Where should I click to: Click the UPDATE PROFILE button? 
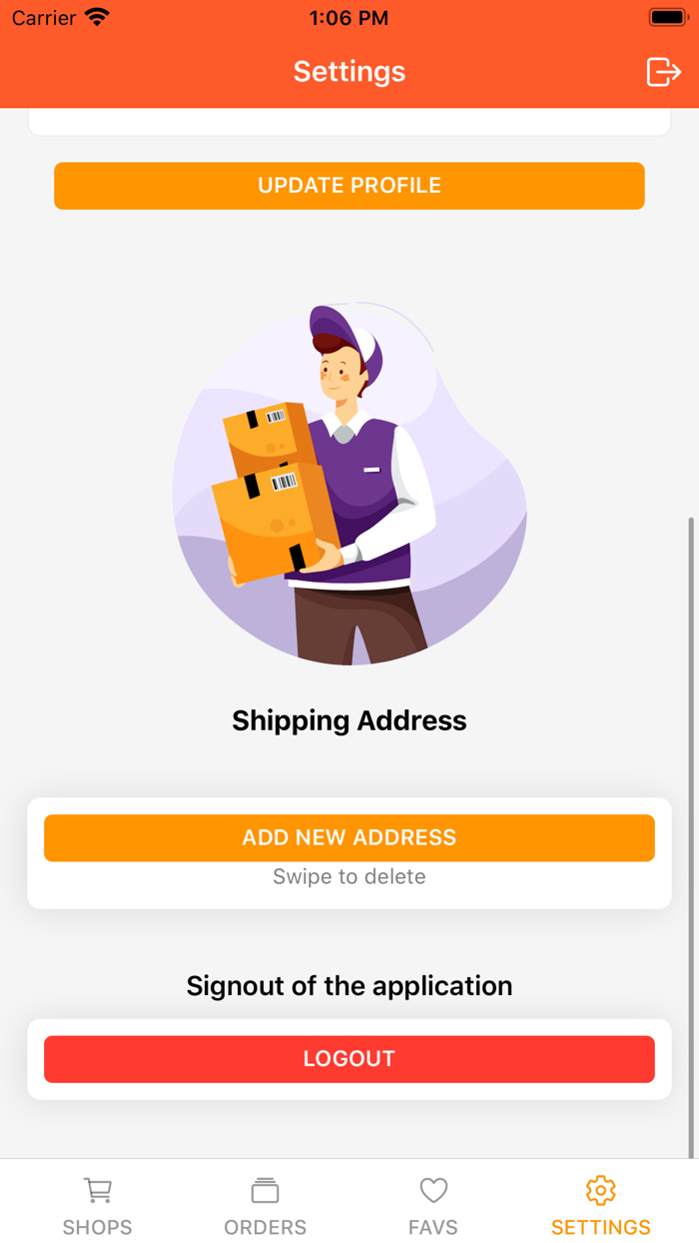pos(349,186)
